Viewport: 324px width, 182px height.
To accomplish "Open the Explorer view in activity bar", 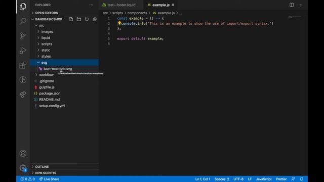I will coord(23,7).
